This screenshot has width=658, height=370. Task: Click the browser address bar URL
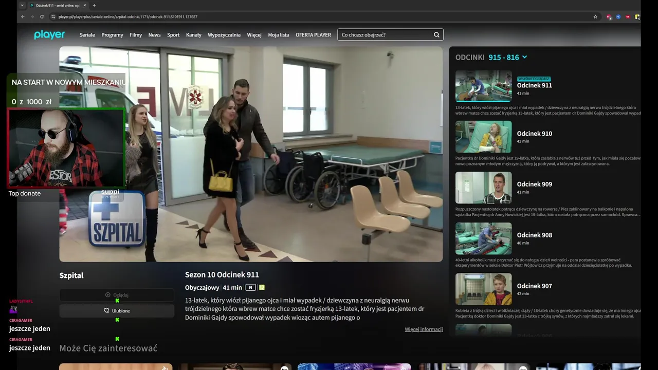(128, 16)
